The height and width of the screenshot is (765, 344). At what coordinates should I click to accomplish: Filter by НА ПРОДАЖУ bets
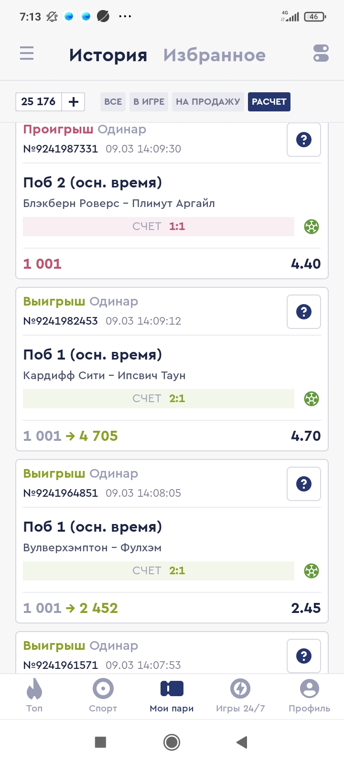pos(208,102)
